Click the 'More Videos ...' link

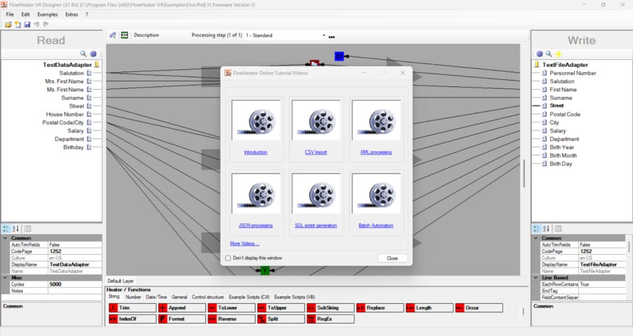click(x=245, y=243)
